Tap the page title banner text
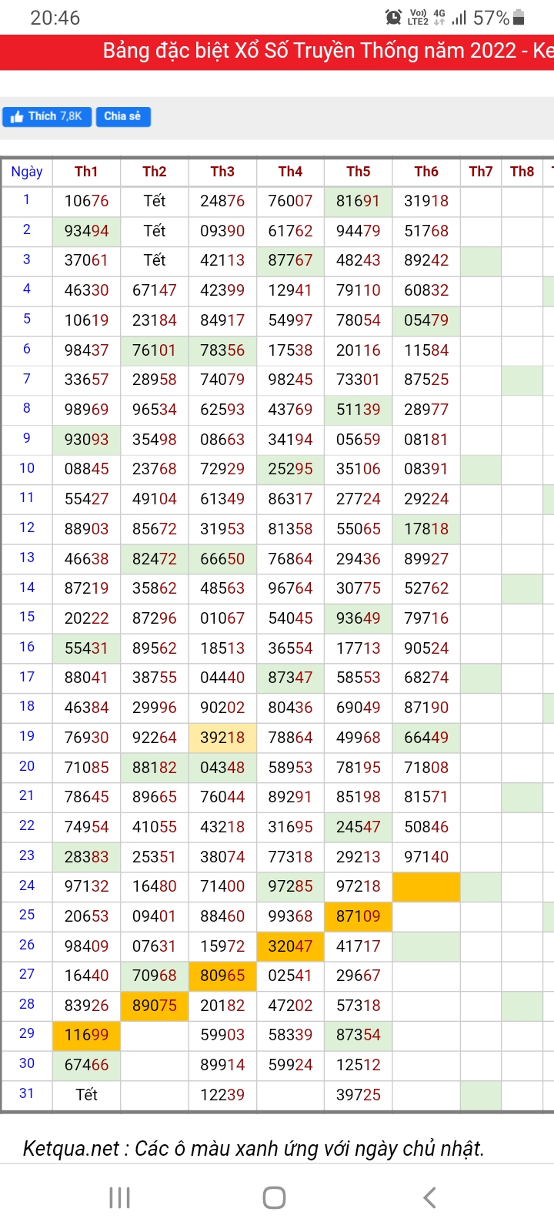This screenshot has width=554, height=1232. 328,51
